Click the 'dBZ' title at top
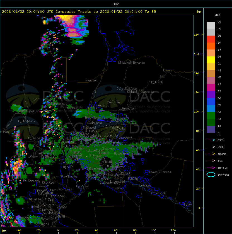The width and height of the screenshot is (232, 234). click(116, 4)
